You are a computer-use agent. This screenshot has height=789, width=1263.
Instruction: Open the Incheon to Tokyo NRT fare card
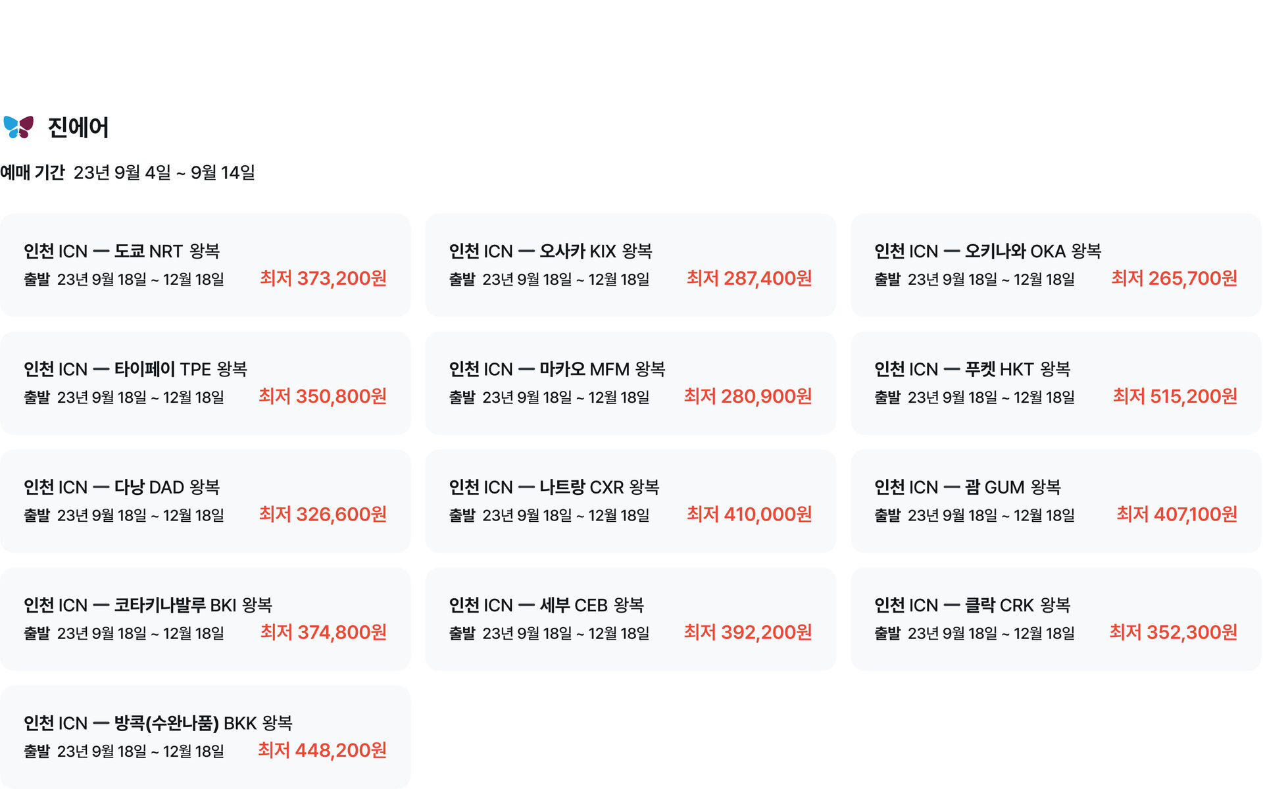coord(205,265)
